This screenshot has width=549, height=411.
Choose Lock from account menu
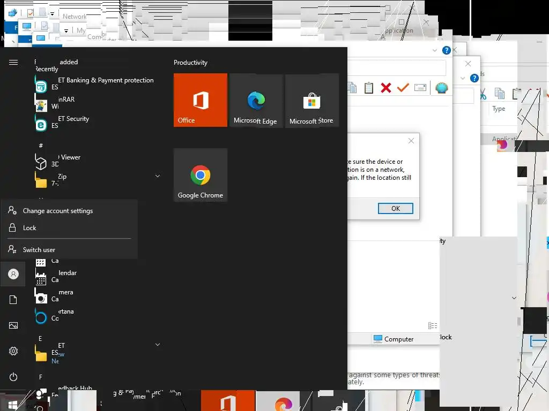[69, 228]
